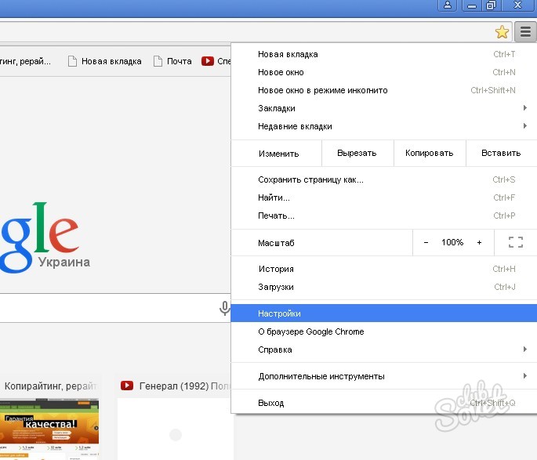Expand the 'Закладки' submenu
Image resolution: width=537 pixels, height=460 pixels.
tap(384, 108)
